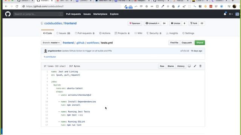Click the Sponsor button
The height and width of the screenshot is (135, 241).
tap(135, 23)
